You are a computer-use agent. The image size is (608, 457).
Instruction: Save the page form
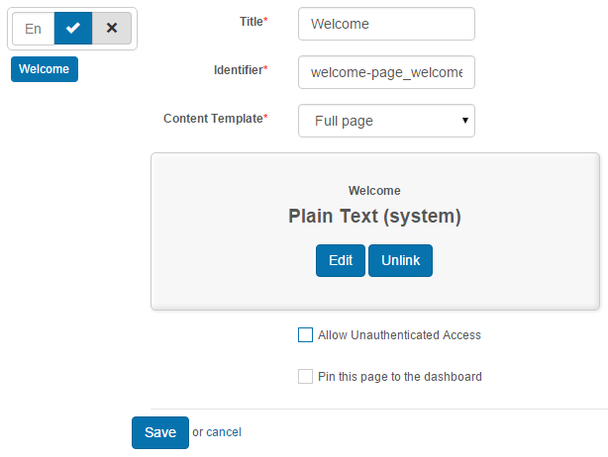159,432
